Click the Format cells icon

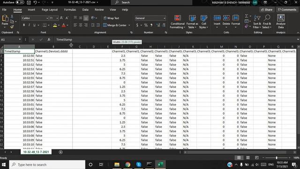[x=235, y=18]
